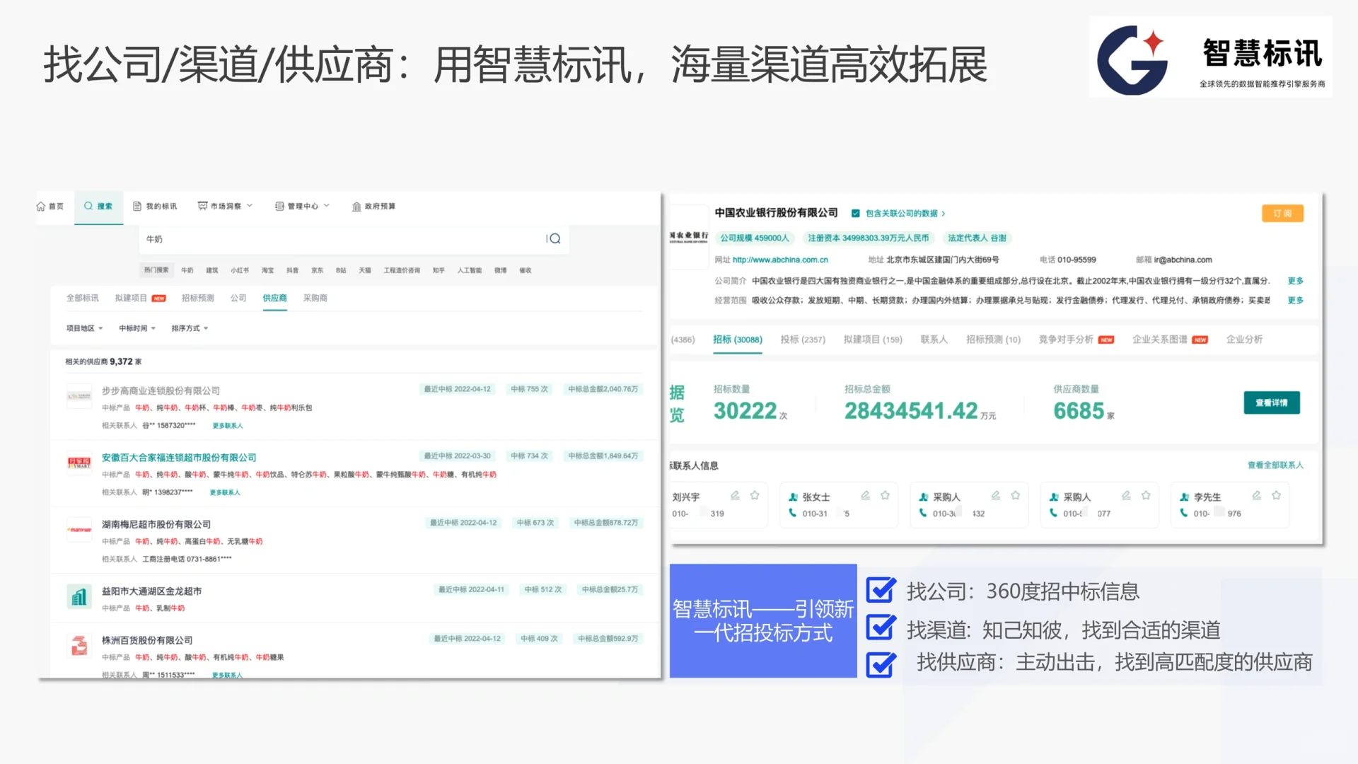The width and height of the screenshot is (1358, 764).
Task: Click the magnifier icon inside the search box
Action: pos(556,239)
